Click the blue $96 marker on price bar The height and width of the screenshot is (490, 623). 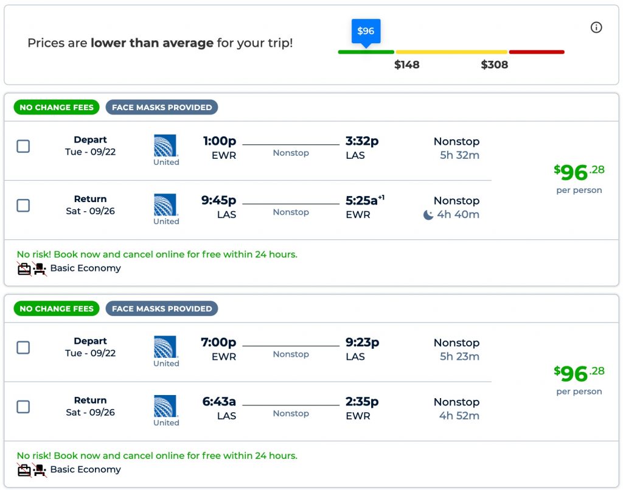tap(366, 31)
